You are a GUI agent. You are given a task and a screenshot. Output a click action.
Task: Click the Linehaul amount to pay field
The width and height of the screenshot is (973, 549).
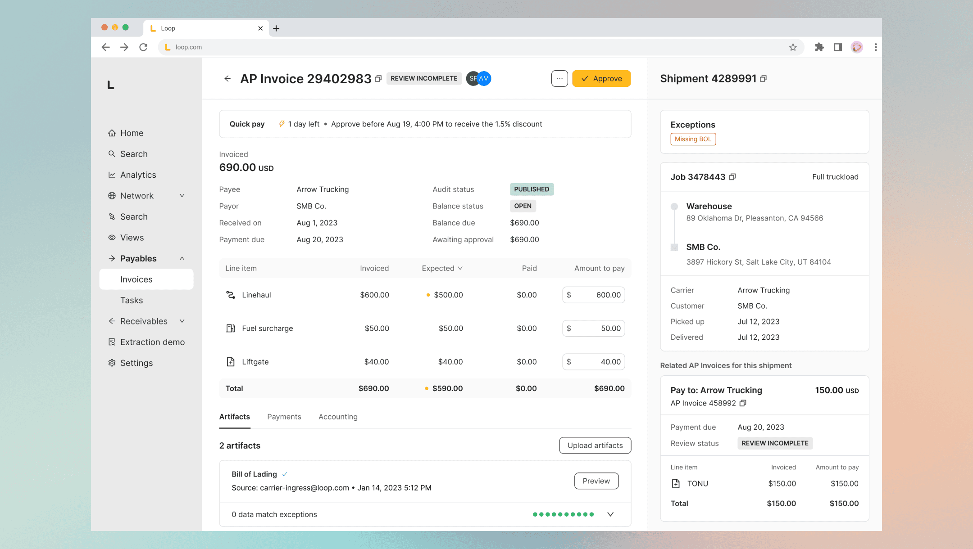[x=594, y=295]
